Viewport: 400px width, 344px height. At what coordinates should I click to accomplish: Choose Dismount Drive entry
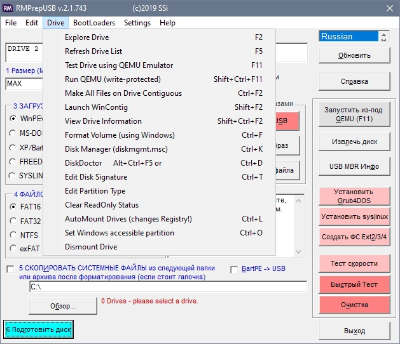(x=160, y=247)
